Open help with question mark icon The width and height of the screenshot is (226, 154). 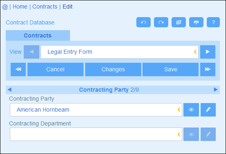213,22
